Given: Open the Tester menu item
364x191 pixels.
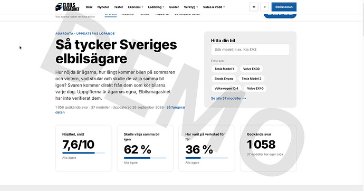Looking at the screenshot, I should click(118, 7).
